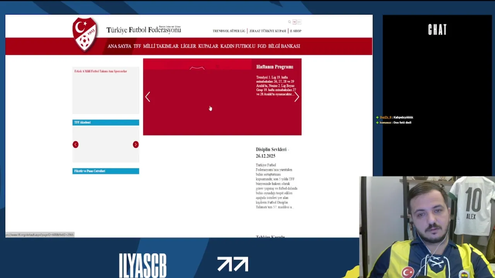Switch site language to TR
This screenshot has width=495, height=278.
294,22
